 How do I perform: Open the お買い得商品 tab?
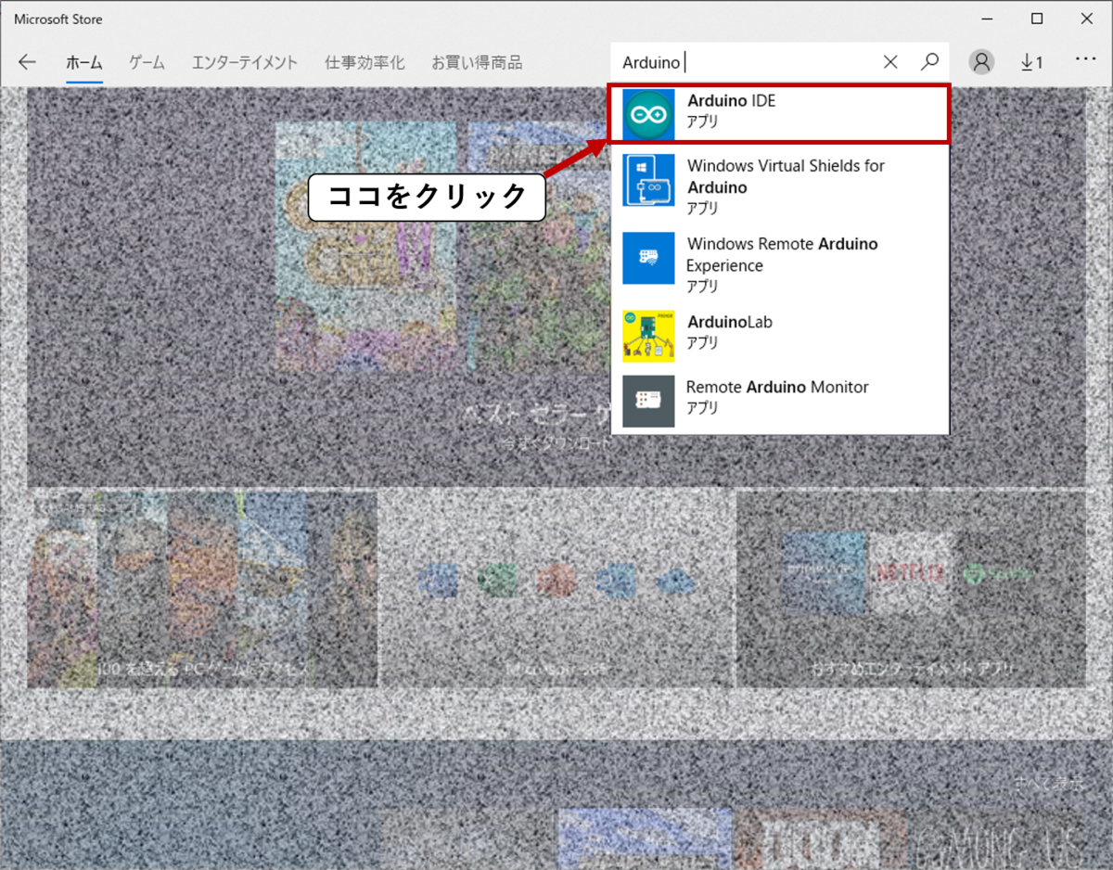tap(477, 63)
